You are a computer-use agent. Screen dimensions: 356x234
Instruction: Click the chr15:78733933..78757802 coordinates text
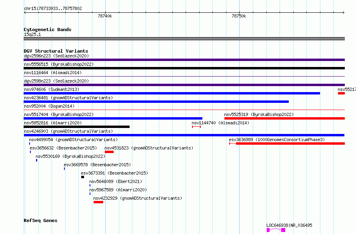click(x=53, y=8)
